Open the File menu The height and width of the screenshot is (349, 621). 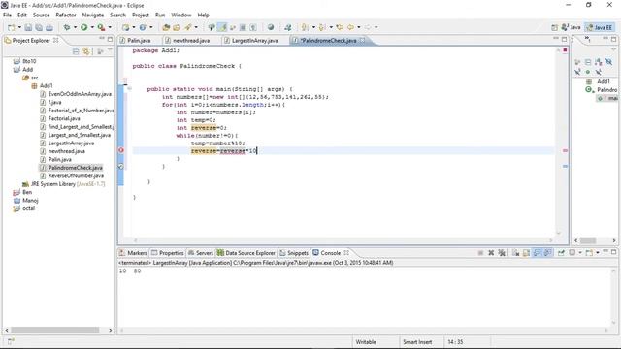(7, 15)
